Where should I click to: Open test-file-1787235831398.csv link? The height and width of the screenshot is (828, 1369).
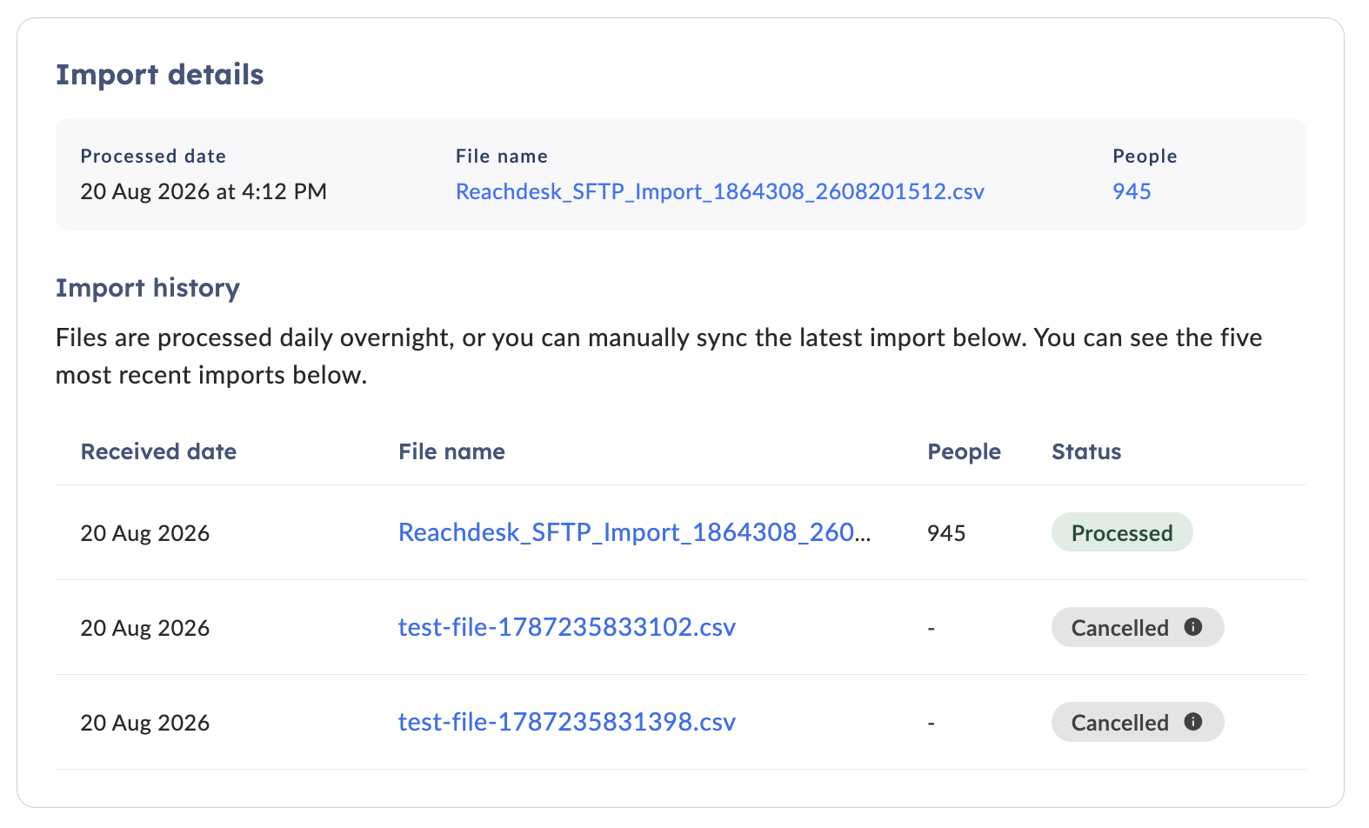tap(567, 722)
